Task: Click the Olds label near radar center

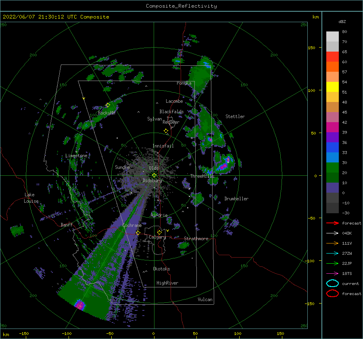Action: [154, 168]
